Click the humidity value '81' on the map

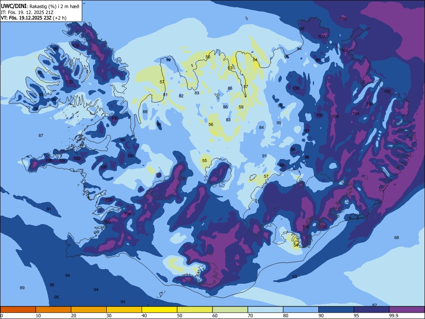coord(165,95)
